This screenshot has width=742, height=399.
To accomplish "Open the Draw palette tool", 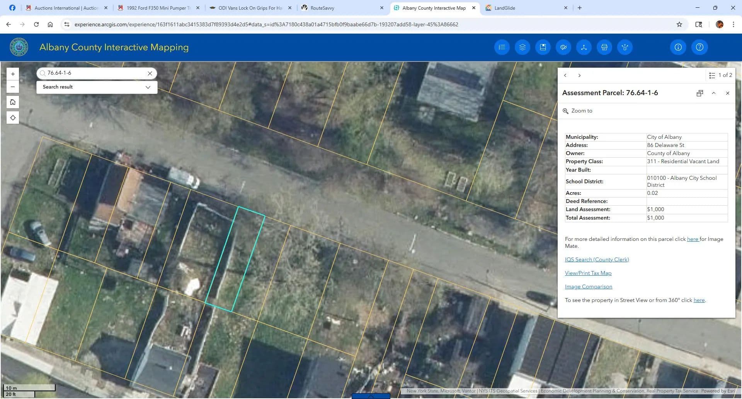I will (563, 47).
